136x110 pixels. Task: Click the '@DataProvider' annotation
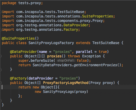[24, 52]
